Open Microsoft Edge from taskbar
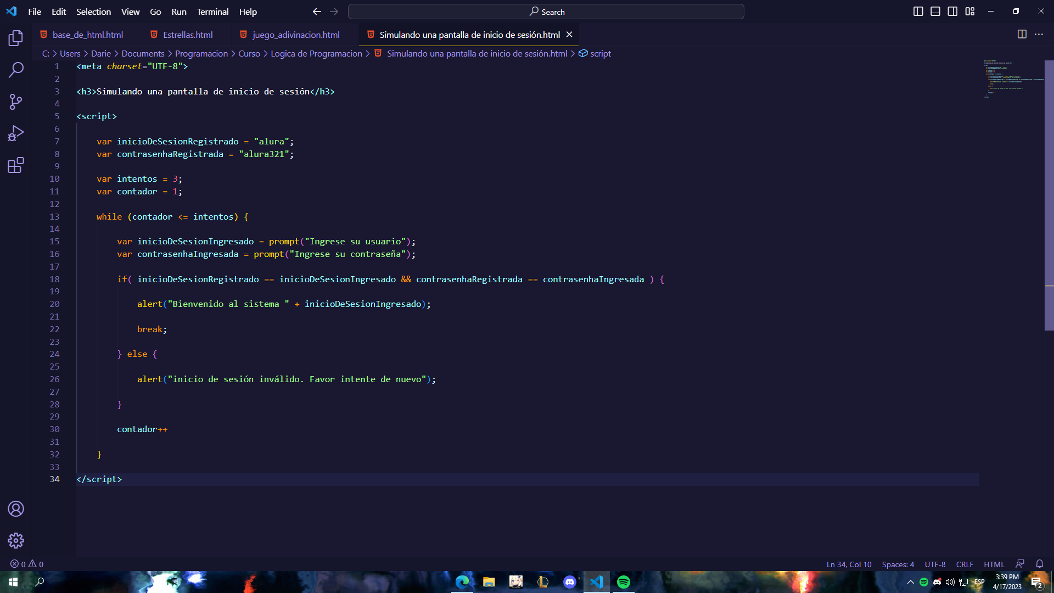1054x593 pixels. [x=462, y=582]
